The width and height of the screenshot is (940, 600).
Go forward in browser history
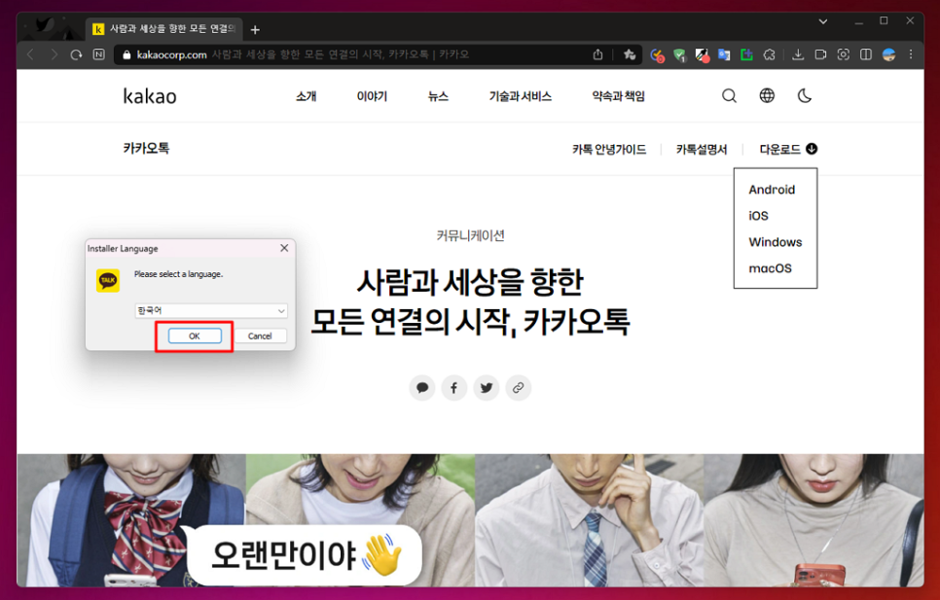pos(54,54)
